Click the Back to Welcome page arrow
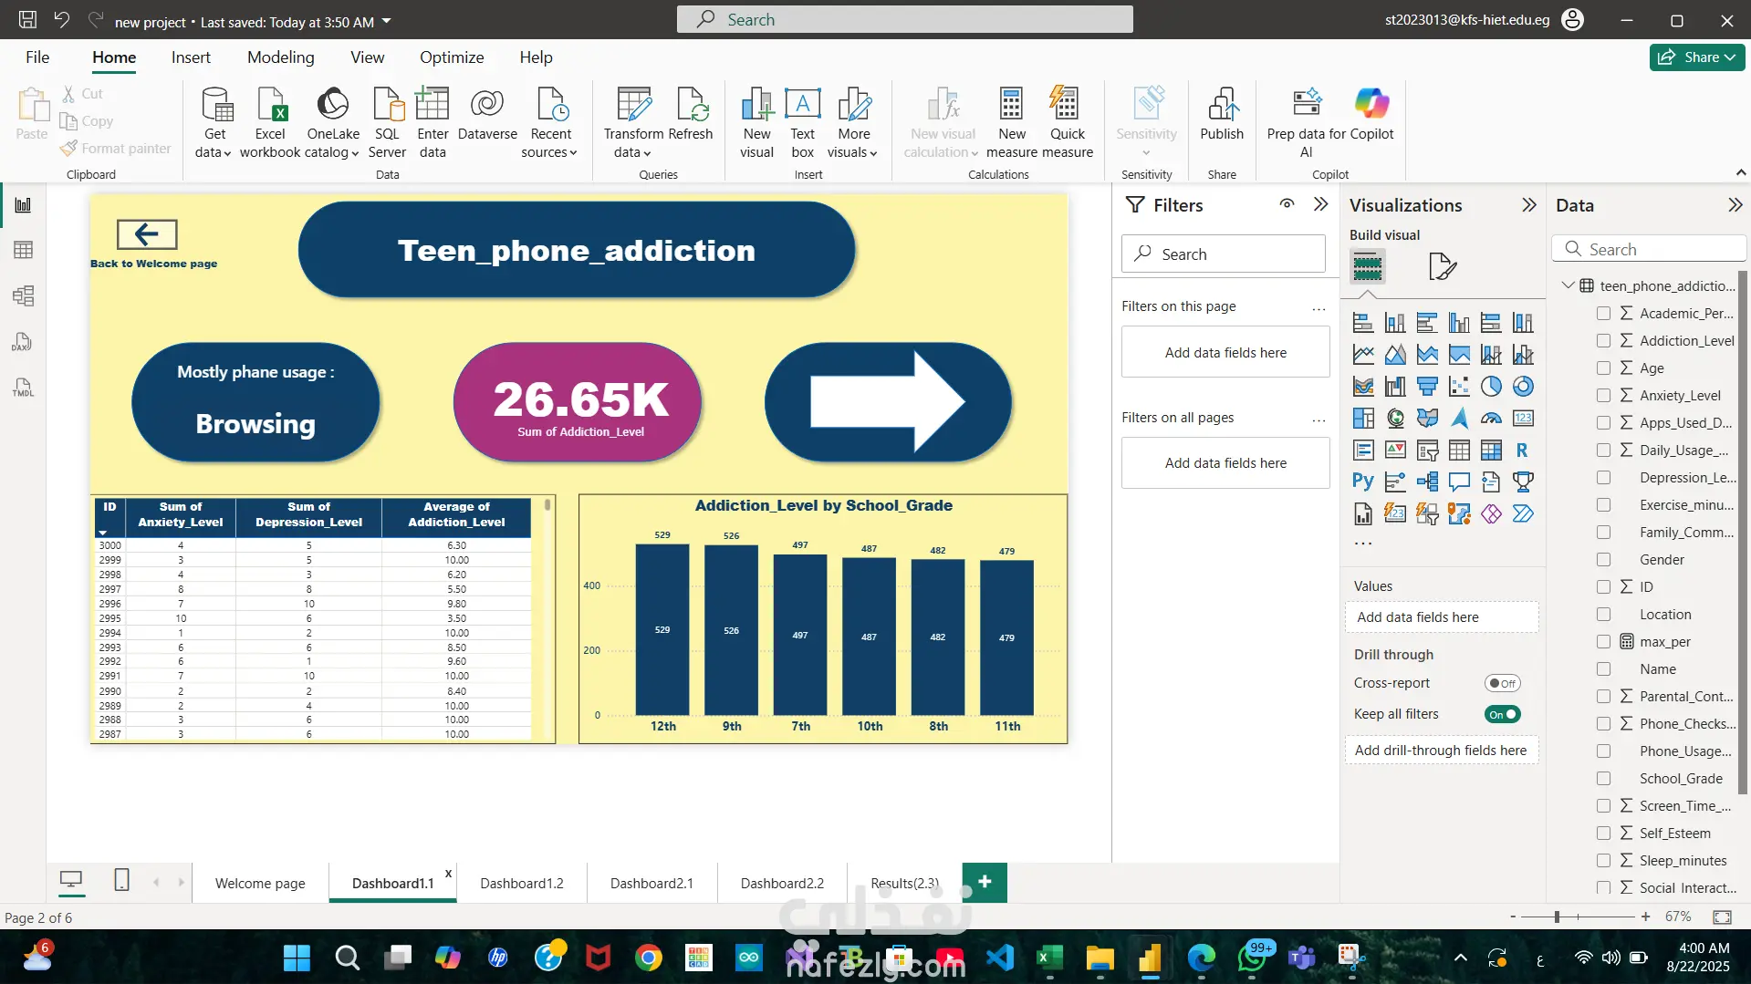1751x984 pixels. (147, 234)
